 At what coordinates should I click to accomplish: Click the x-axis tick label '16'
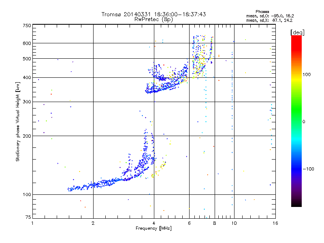point(275,223)
